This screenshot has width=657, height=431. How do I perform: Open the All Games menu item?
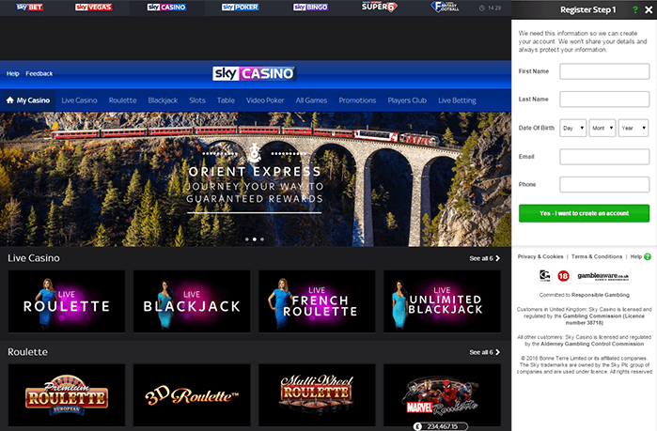point(311,100)
